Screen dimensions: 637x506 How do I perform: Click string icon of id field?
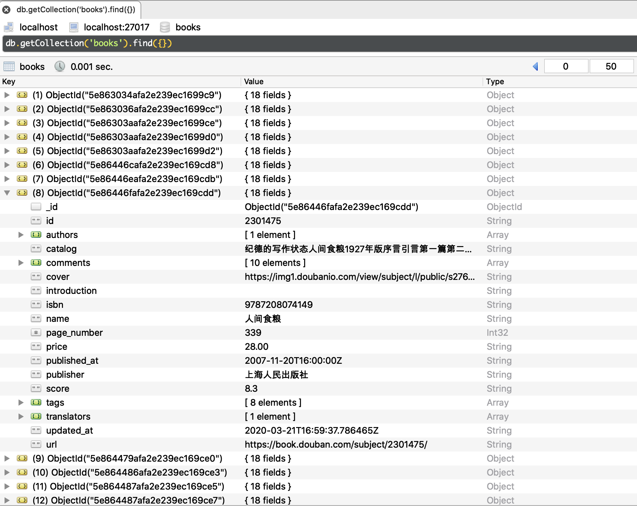pyautogui.click(x=36, y=221)
